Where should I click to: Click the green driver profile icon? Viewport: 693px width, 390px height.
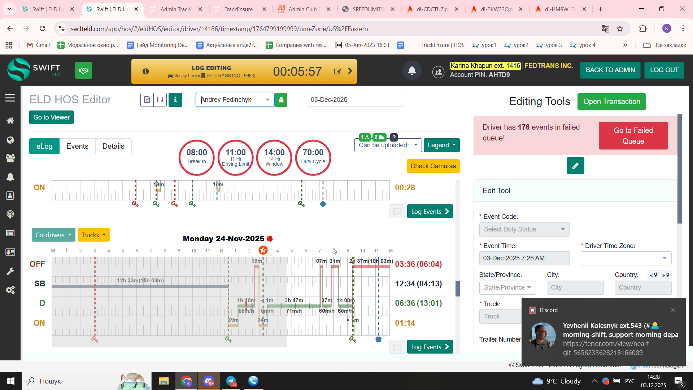[x=281, y=100]
